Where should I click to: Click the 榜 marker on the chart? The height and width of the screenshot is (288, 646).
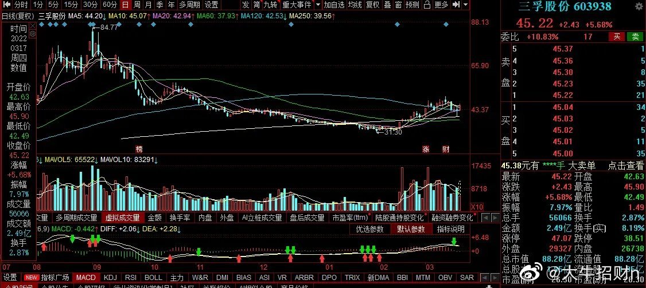point(139,149)
